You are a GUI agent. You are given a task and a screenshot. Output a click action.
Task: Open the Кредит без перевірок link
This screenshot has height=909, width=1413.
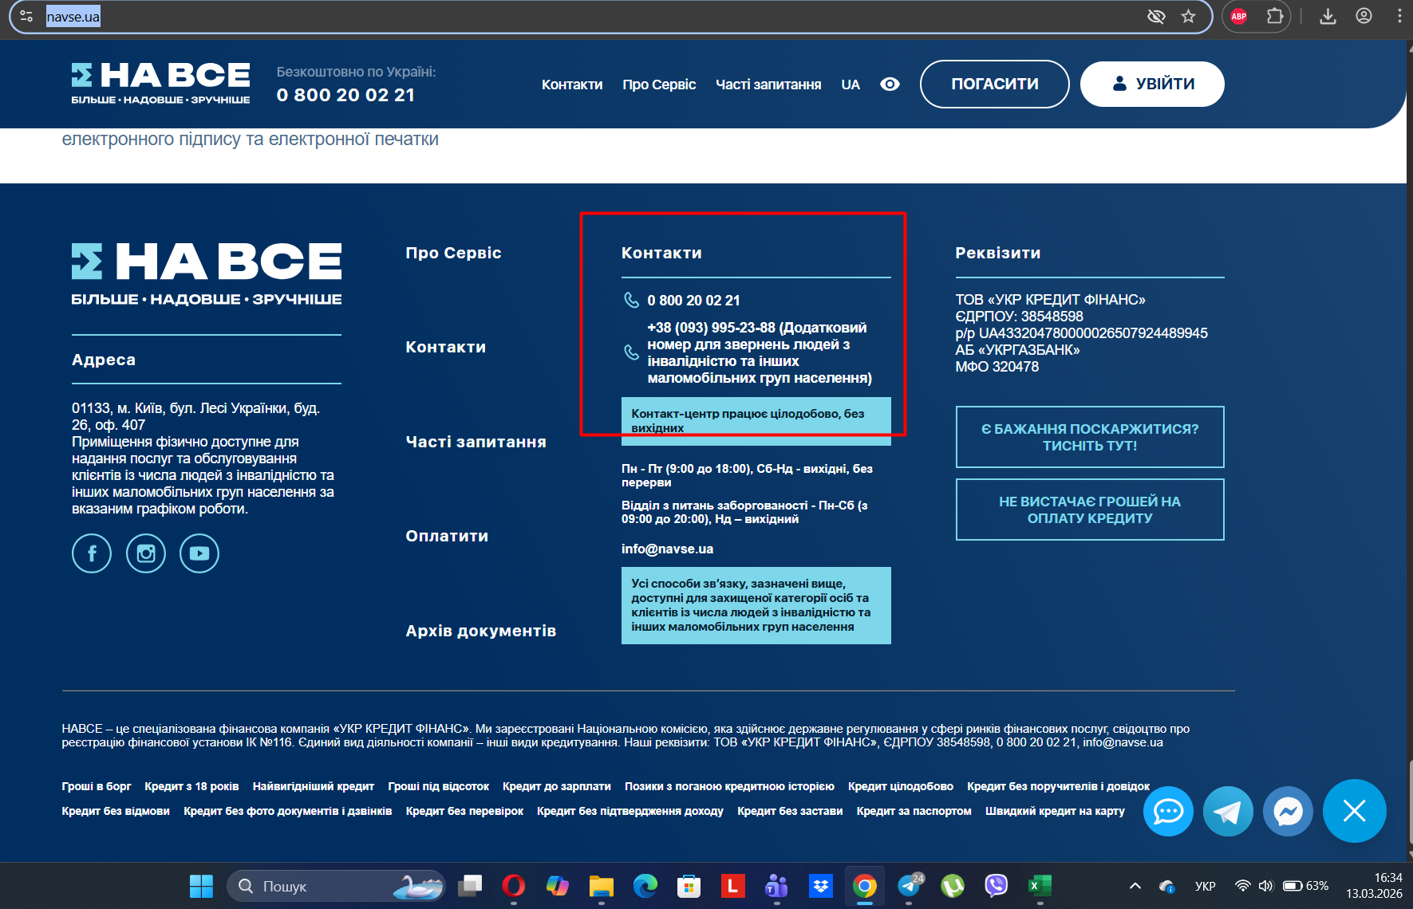click(464, 811)
